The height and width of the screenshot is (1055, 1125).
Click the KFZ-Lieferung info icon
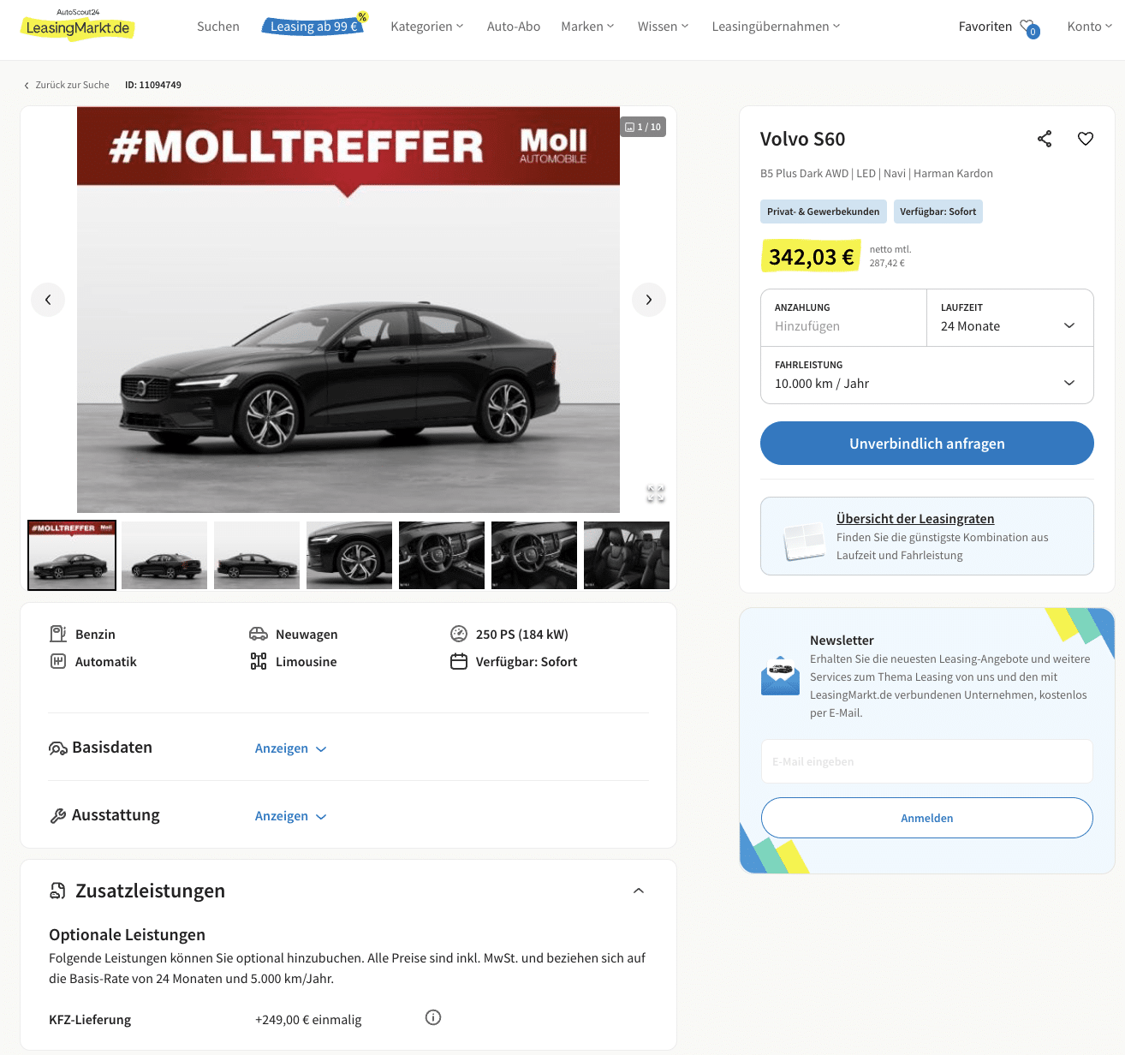(433, 1017)
